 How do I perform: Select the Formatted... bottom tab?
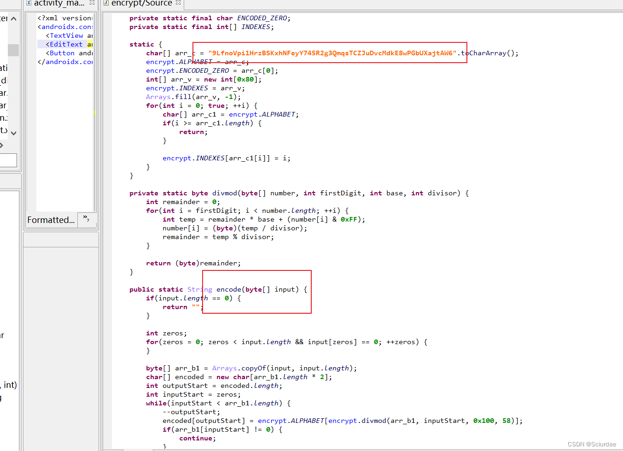[51, 220]
